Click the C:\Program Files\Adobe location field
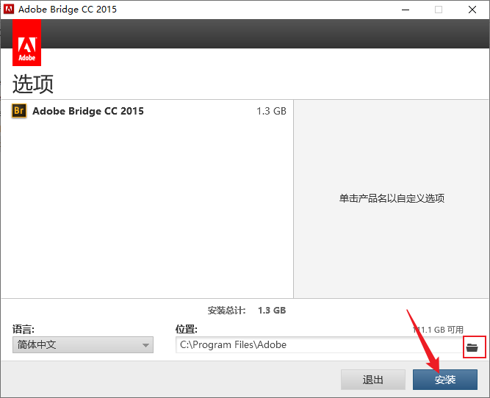 (319, 345)
